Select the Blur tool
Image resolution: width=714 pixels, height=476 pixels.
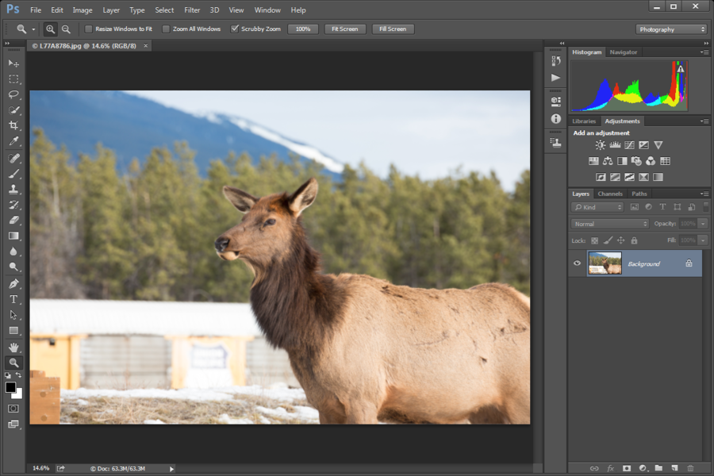point(13,251)
